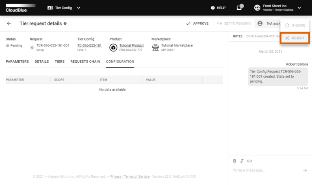312x185 pixels.
Task: Click the Tier Config module icon
Action: coord(50,8)
